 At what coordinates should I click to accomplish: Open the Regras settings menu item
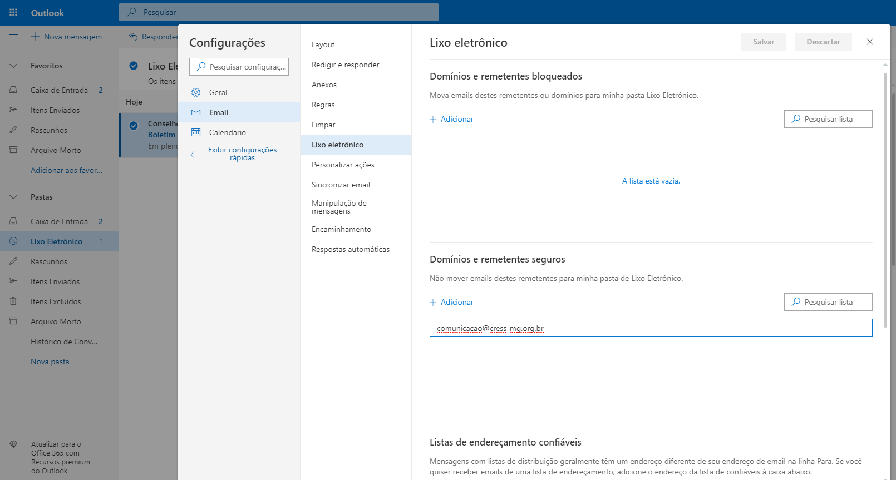tap(323, 105)
